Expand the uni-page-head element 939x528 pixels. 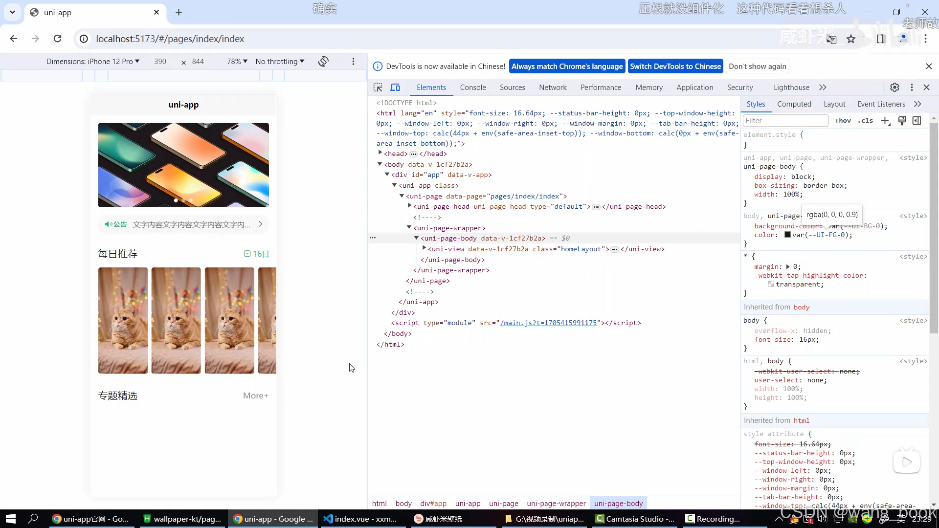click(x=410, y=206)
